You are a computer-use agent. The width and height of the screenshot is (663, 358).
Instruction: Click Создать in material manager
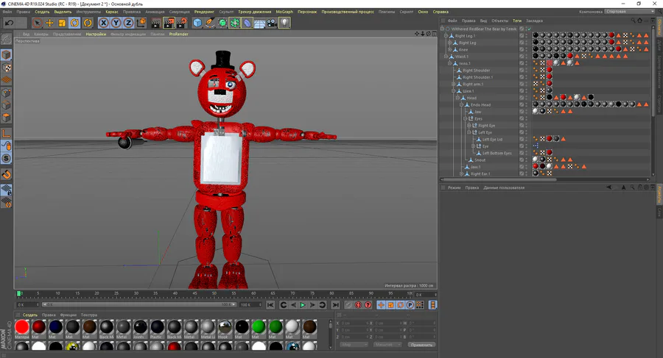[30, 315]
